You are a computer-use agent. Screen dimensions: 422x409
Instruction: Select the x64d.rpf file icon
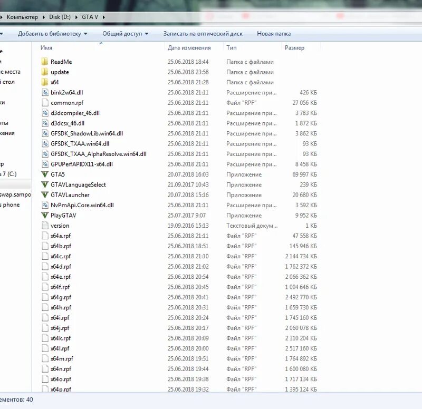45,267
